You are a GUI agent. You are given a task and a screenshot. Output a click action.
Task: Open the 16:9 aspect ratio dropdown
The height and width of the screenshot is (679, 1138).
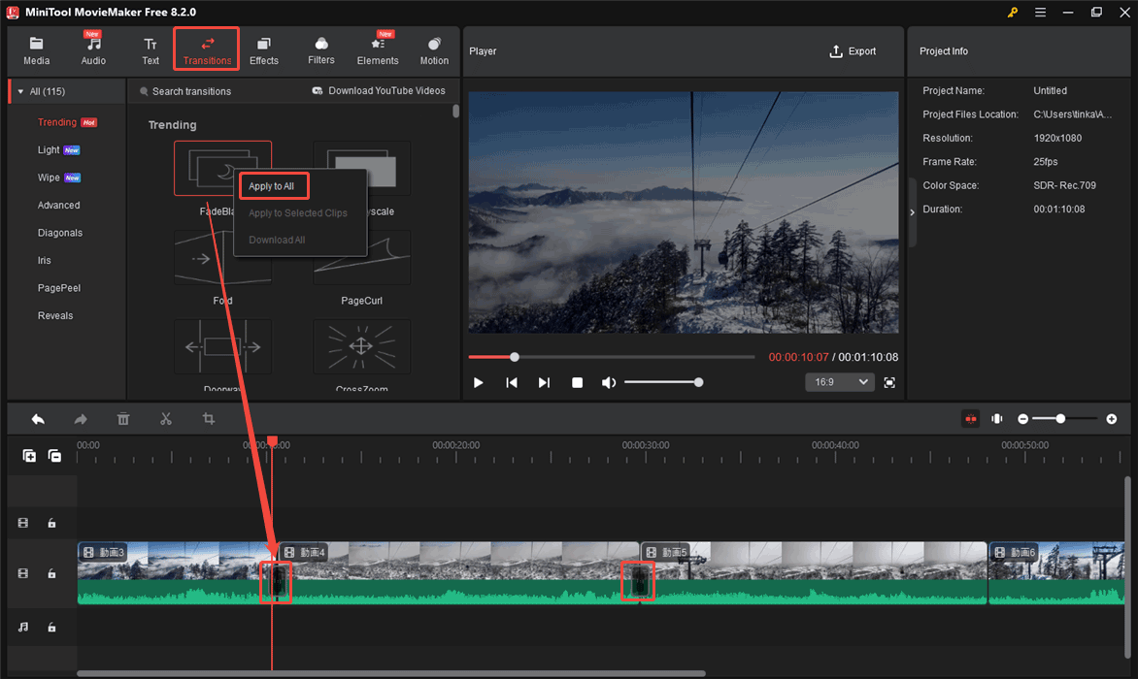[x=839, y=382]
